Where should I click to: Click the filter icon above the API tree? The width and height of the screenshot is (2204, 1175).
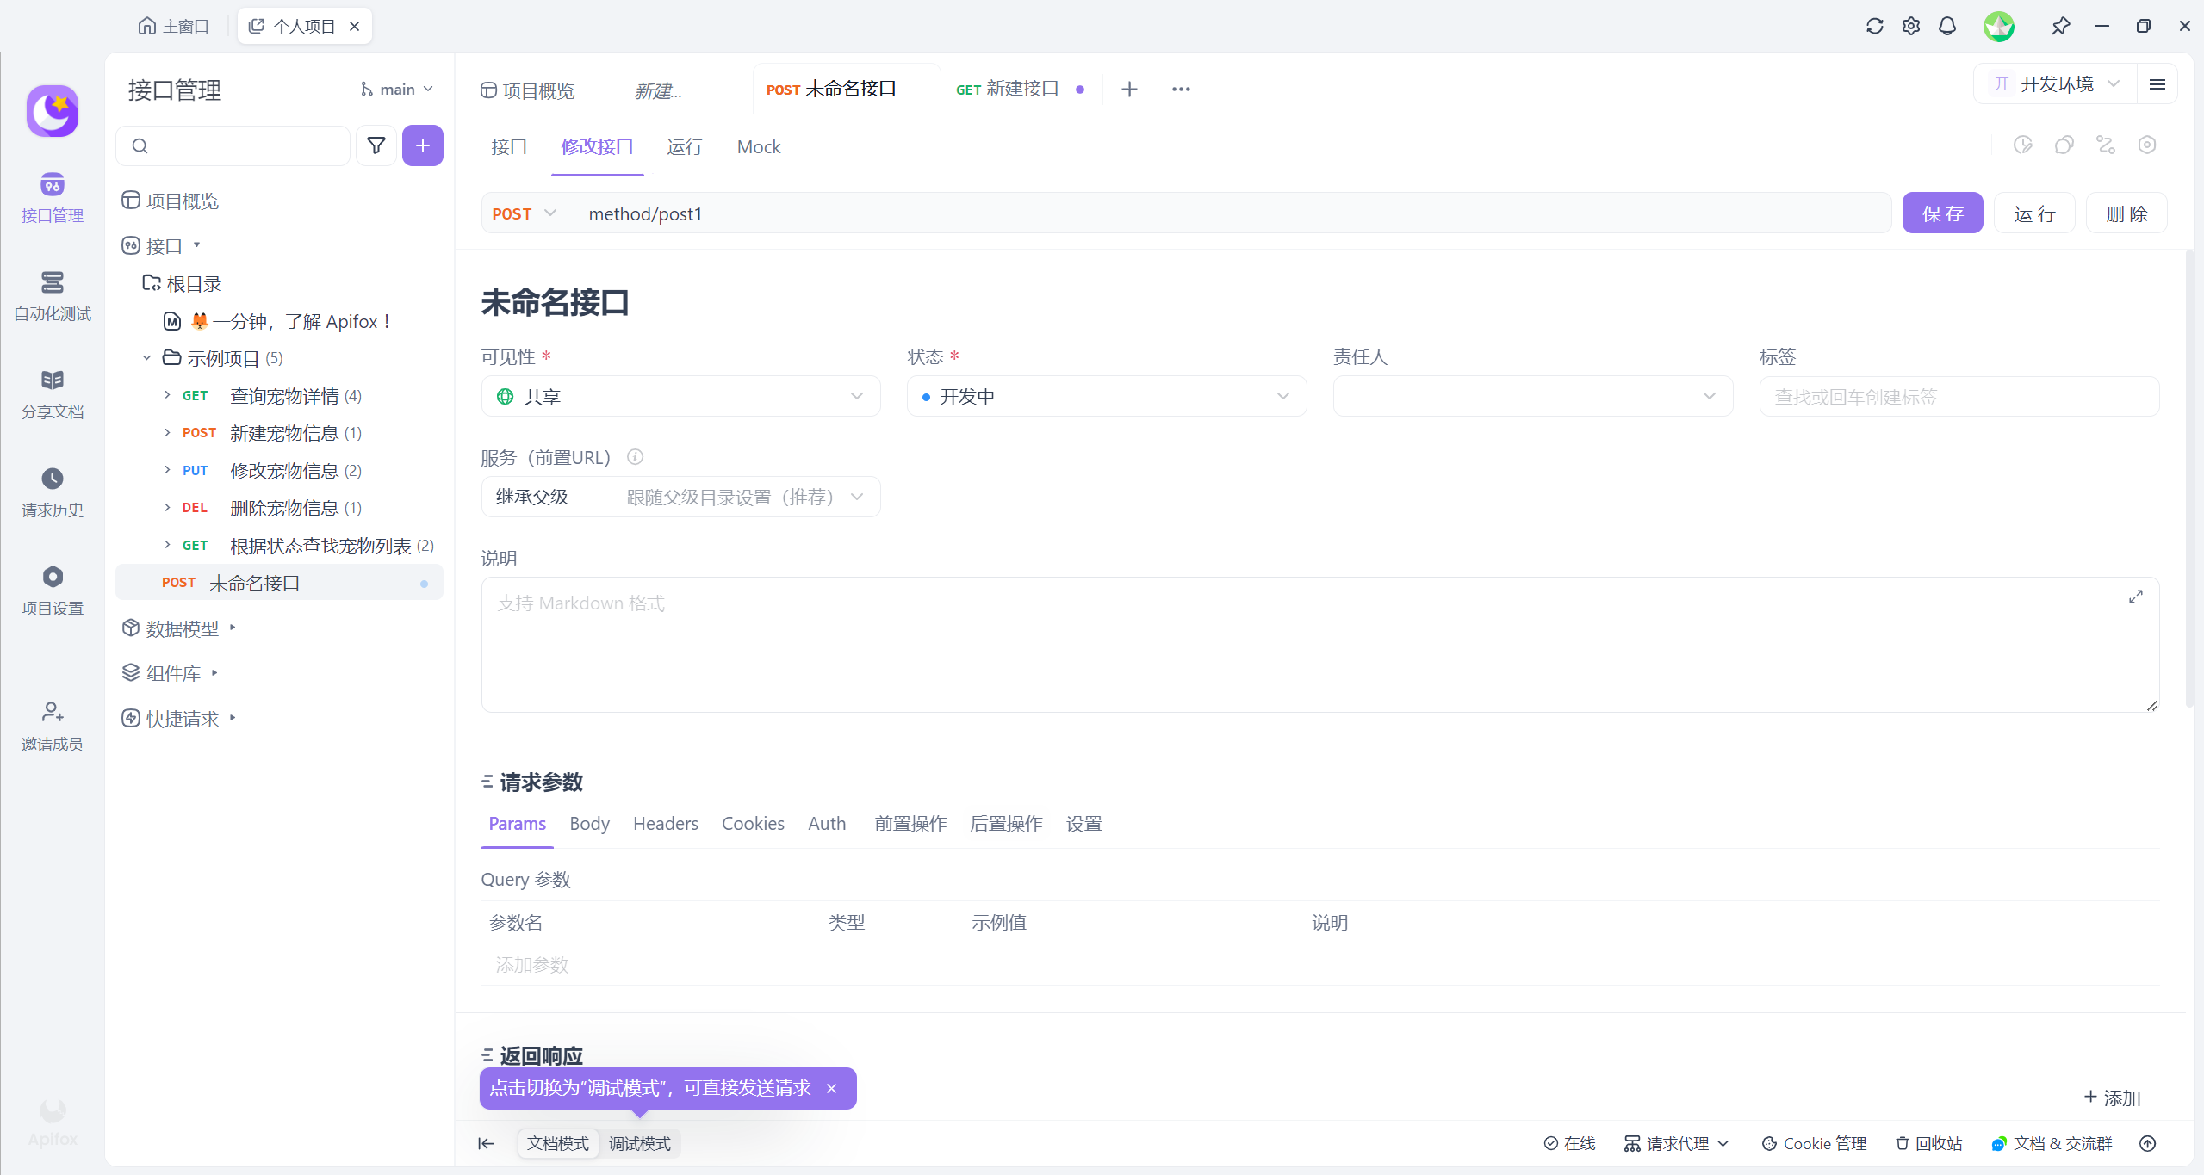pyautogui.click(x=376, y=145)
